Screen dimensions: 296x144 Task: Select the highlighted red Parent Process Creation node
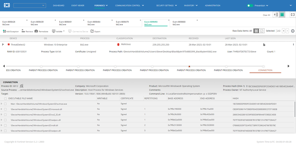pyautogui.click(x=189, y=66)
